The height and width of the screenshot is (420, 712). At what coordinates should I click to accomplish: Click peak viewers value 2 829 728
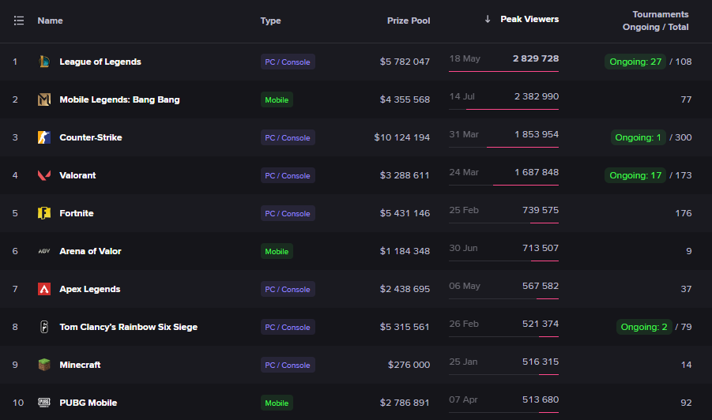coord(536,58)
